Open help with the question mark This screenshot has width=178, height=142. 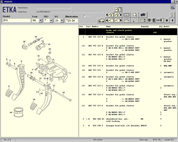tap(172, 15)
